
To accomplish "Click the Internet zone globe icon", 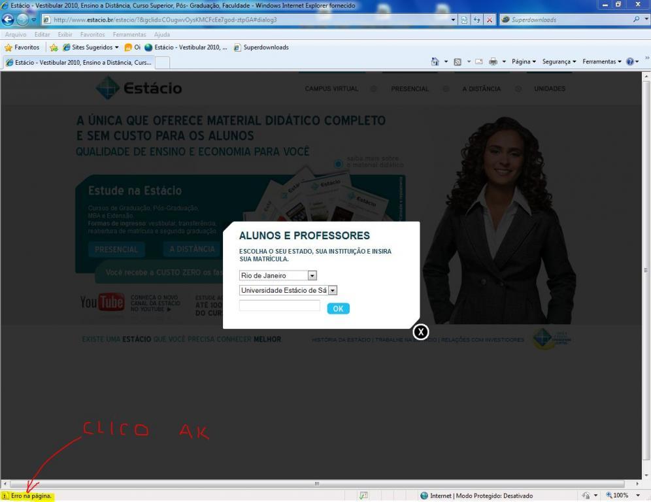I will pos(424,495).
